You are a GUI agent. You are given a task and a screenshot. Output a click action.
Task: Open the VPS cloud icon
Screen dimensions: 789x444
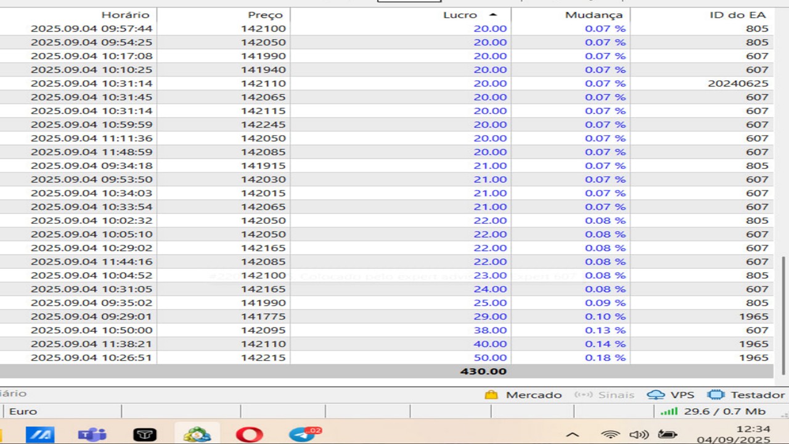pos(656,395)
